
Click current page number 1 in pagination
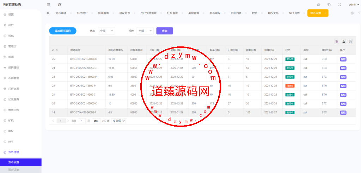pyautogui.click(x=61, y=121)
